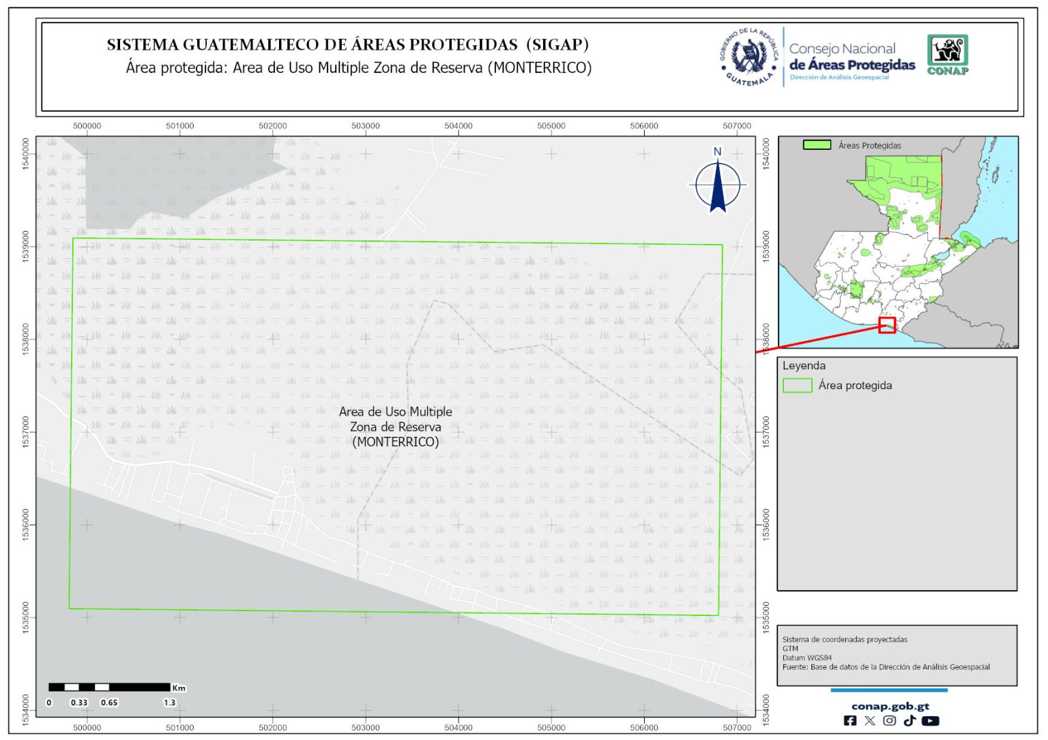The height and width of the screenshot is (740, 1048).
Task: Click the Monterrico map center label
Action: (x=396, y=427)
